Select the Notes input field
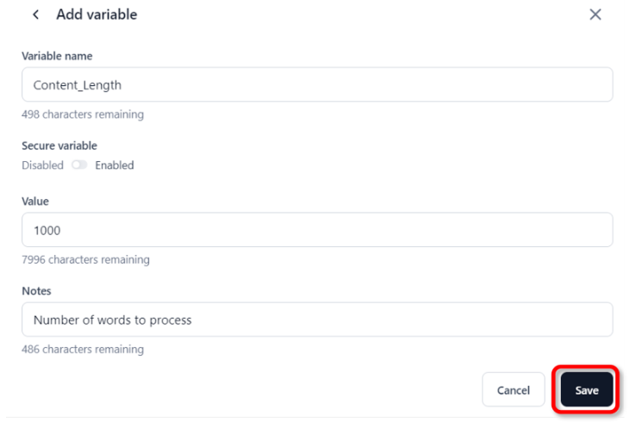The height and width of the screenshot is (422, 636). (x=316, y=320)
